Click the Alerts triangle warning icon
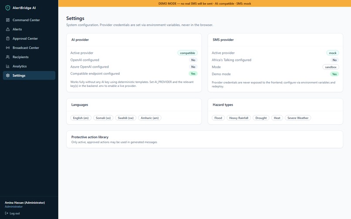This screenshot has width=351, height=219. point(8,29)
